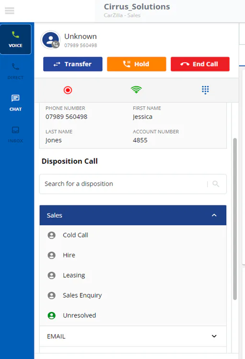Viewport: 245px width, 359px height.
Task: Collapse the Sales disposition group
Action: (133, 215)
